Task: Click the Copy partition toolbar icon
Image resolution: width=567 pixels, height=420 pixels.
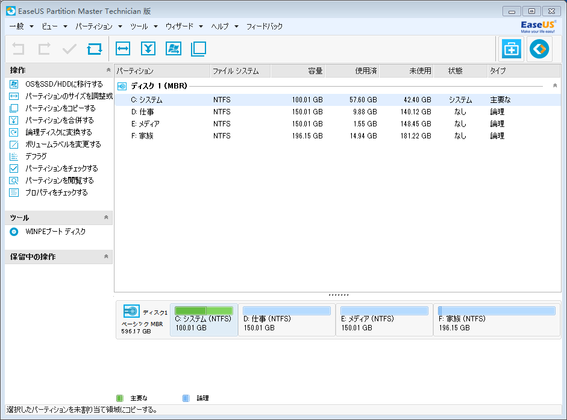Action: click(x=198, y=49)
